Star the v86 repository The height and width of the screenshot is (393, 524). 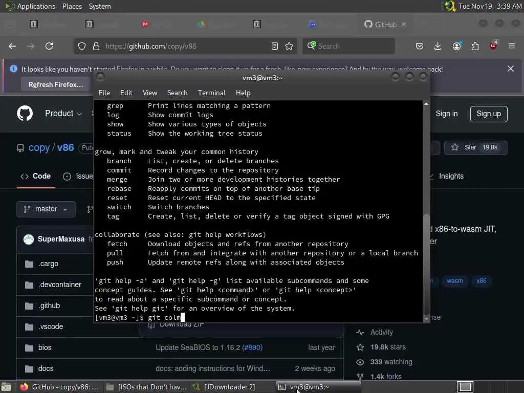[475, 147]
